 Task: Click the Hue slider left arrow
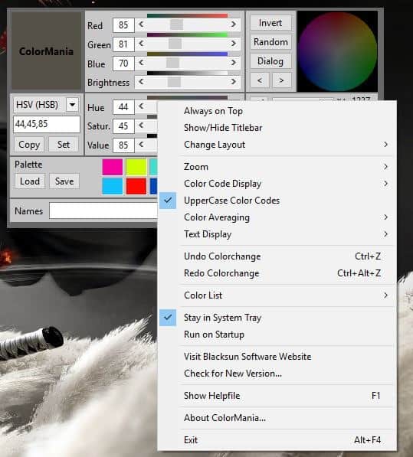[x=141, y=106]
